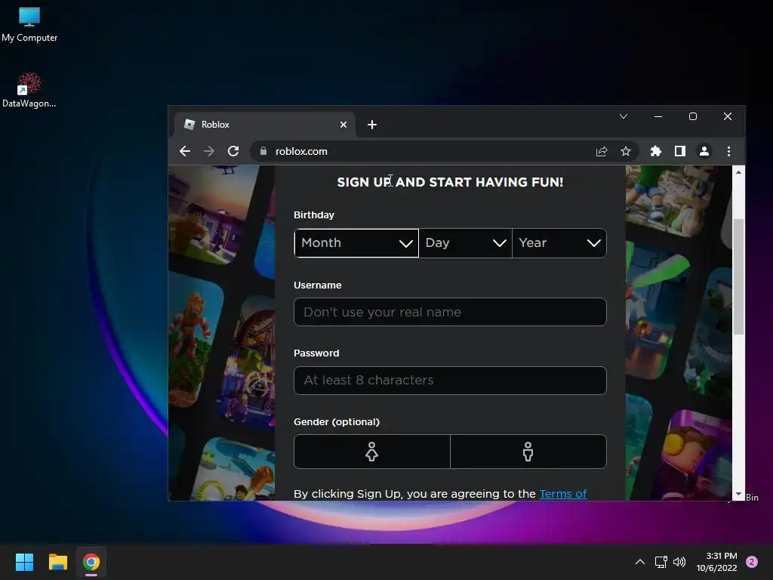The width and height of the screenshot is (773, 580).
Task: Close the Roblox tab
Action: 343,125
